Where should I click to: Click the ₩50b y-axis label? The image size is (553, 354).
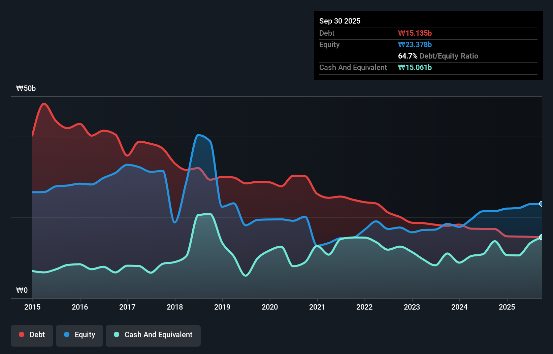pyautogui.click(x=26, y=88)
